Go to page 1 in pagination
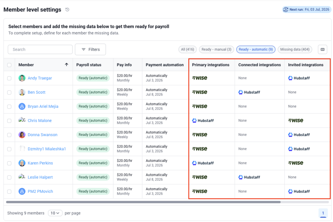The width and height of the screenshot is (333, 222). 323,213
